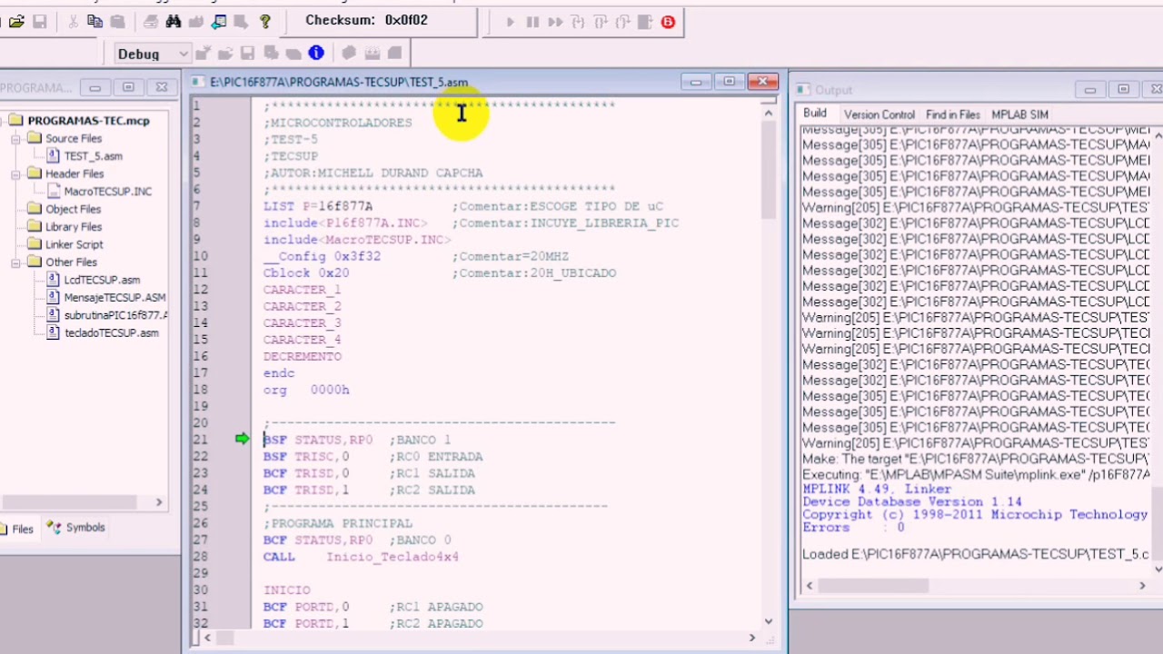Open Breakpoints with the red B icon

click(x=668, y=22)
